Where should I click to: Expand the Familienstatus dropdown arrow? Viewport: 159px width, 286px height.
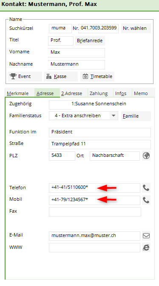(x=114, y=116)
